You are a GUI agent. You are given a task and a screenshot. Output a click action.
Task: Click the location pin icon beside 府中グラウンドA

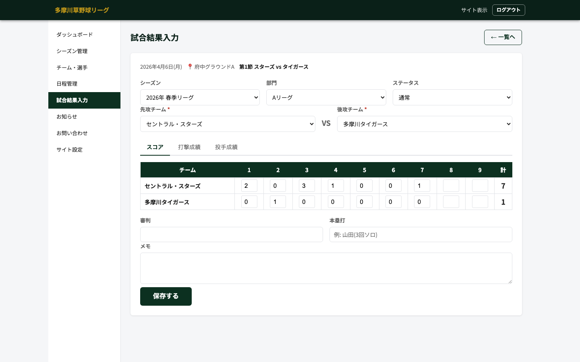(x=190, y=67)
